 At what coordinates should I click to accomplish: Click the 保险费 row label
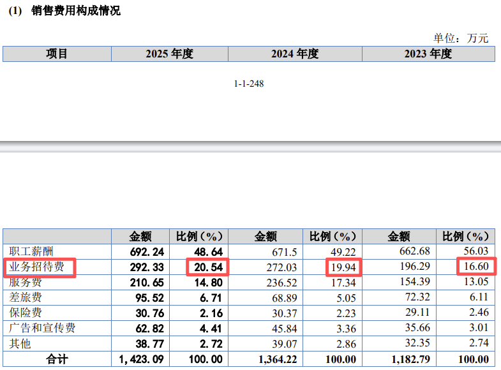(x=26, y=313)
